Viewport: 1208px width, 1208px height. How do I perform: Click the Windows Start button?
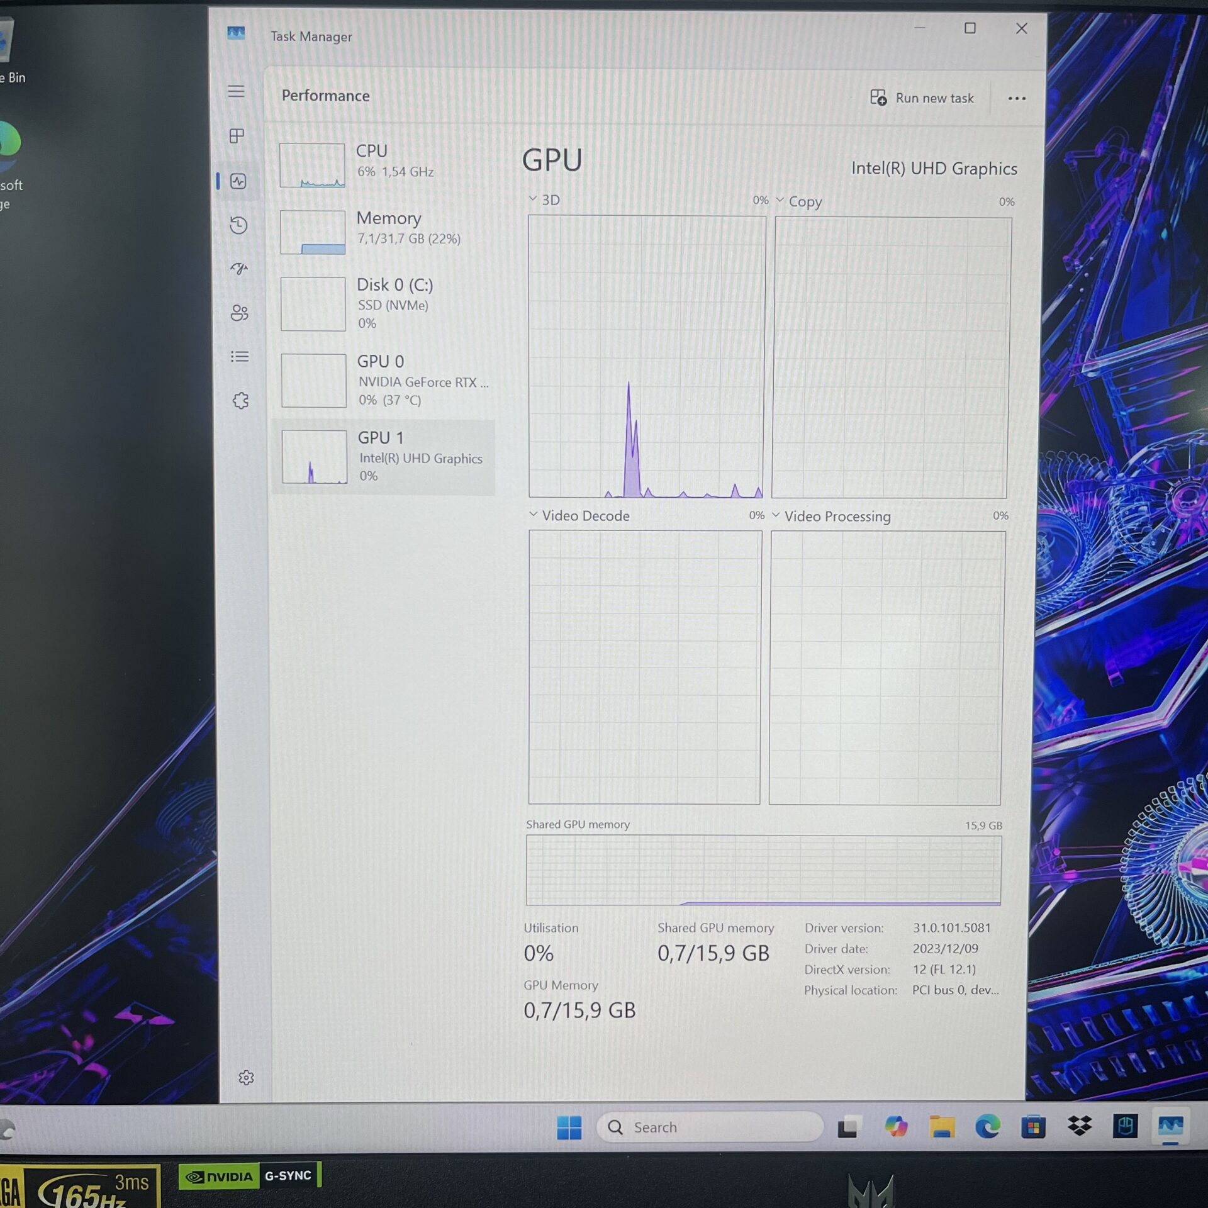click(x=569, y=1127)
